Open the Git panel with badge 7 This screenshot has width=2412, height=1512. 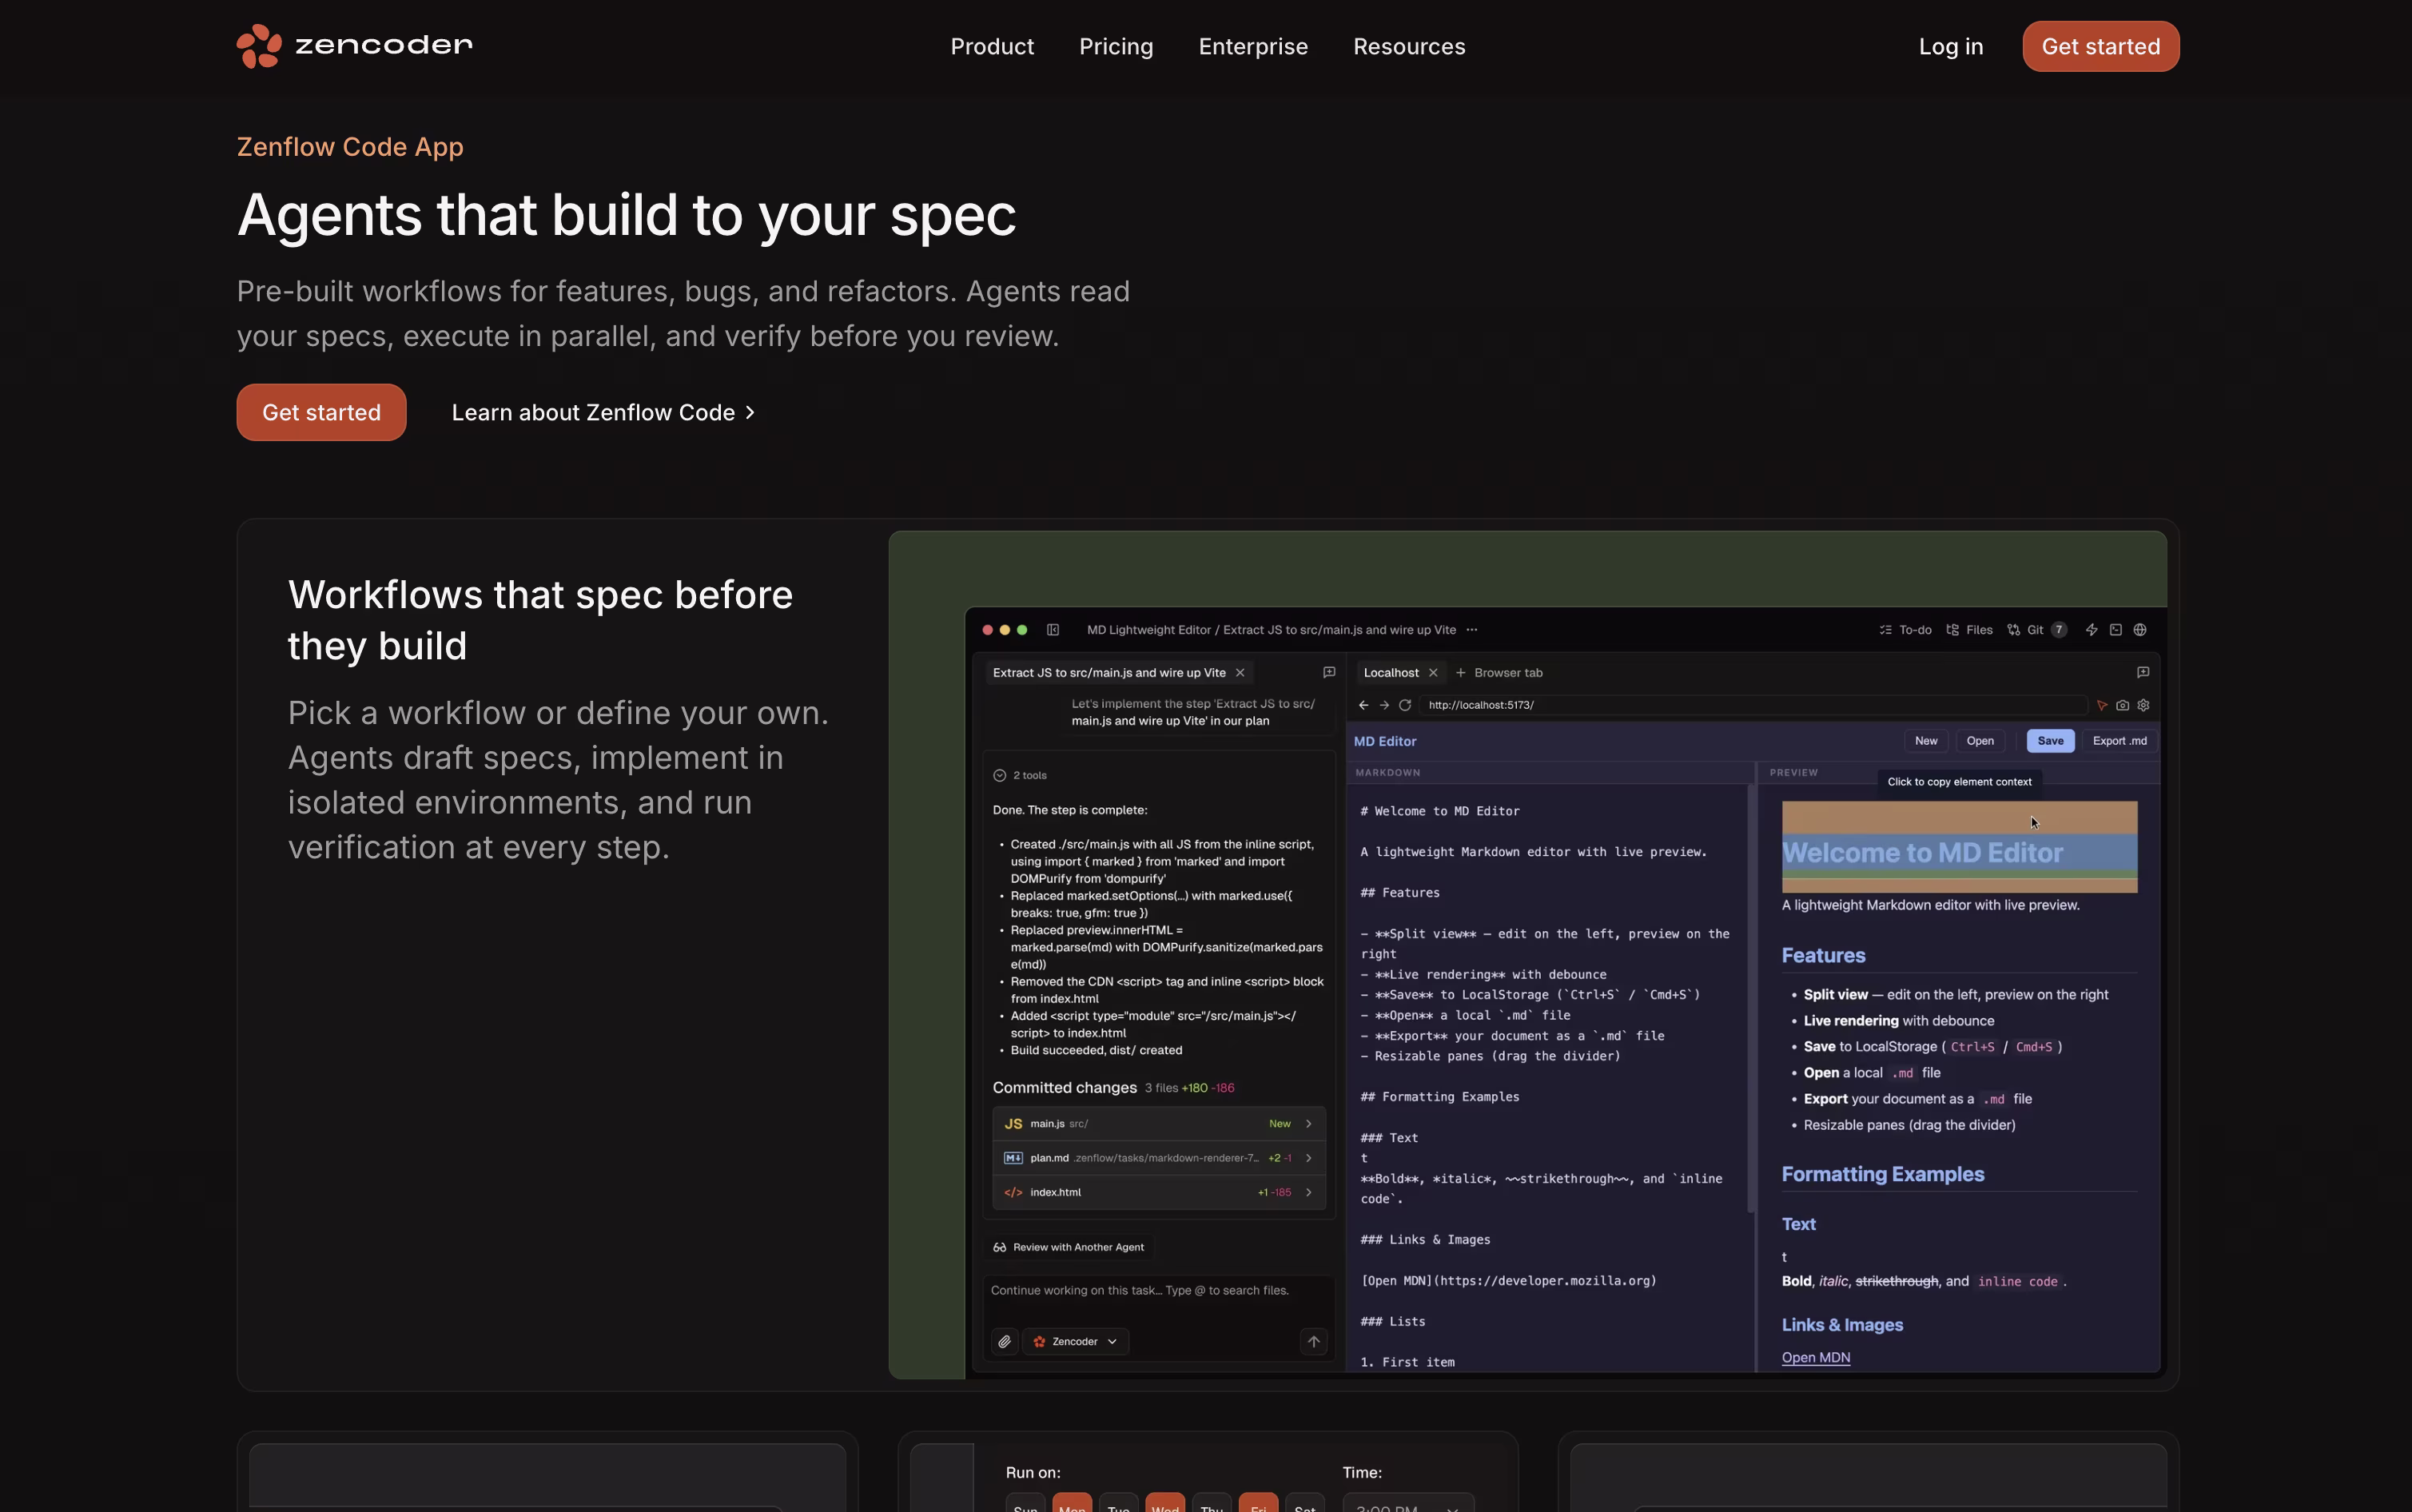tap(2036, 630)
